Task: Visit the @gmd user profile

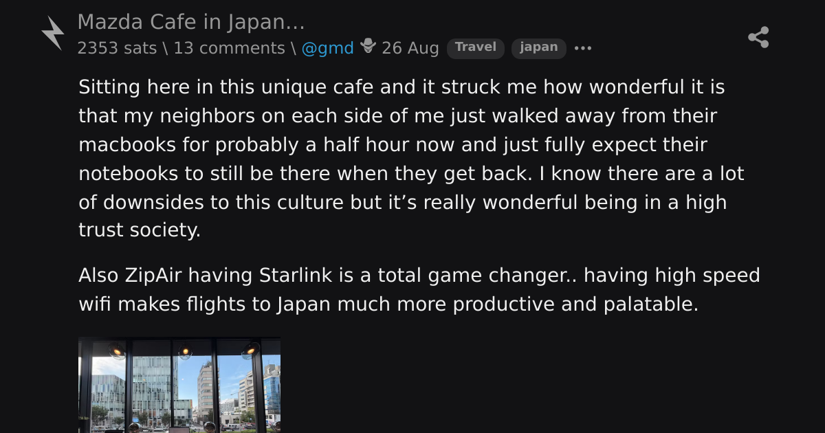Action: click(x=327, y=48)
